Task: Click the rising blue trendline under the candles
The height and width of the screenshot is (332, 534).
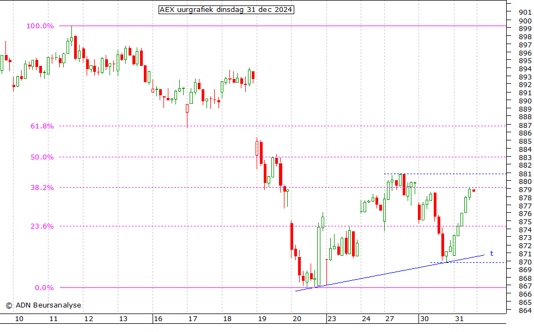Action: click(390, 273)
